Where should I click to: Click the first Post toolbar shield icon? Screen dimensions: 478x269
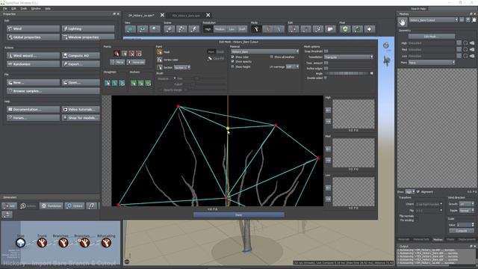point(345,29)
